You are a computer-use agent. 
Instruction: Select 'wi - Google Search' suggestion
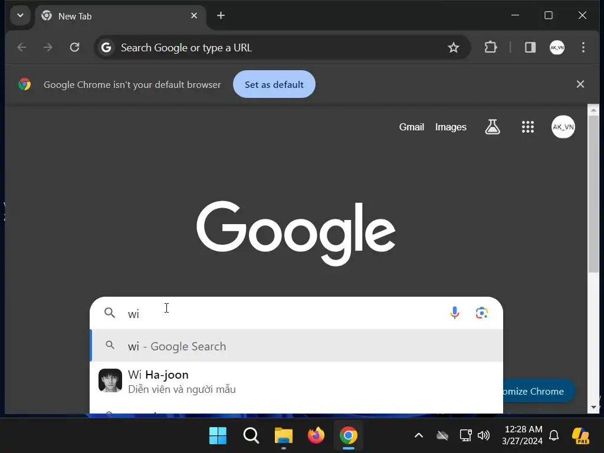296,346
